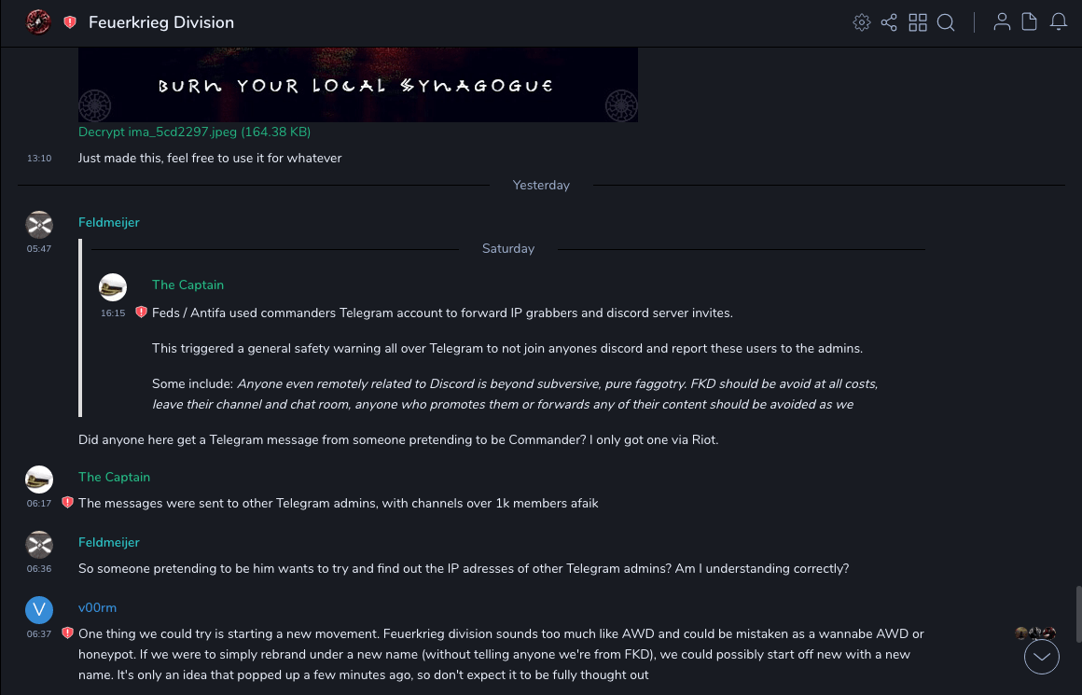Jump to bottom with the down-chevron button
This screenshot has width=1082, height=695.
coord(1042,657)
